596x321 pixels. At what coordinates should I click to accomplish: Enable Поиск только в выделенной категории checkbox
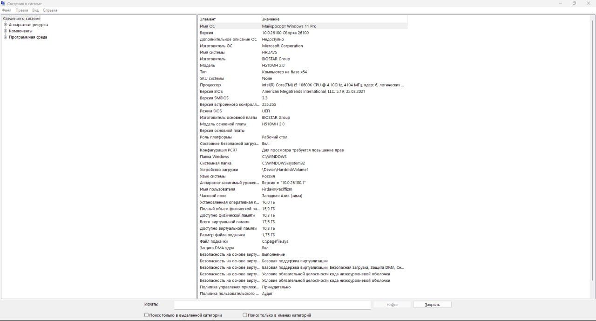coord(147,315)
